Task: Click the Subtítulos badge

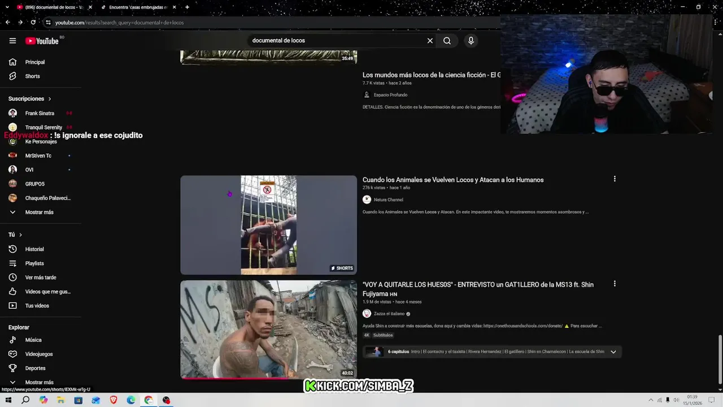Action: (x=382, y=335)
